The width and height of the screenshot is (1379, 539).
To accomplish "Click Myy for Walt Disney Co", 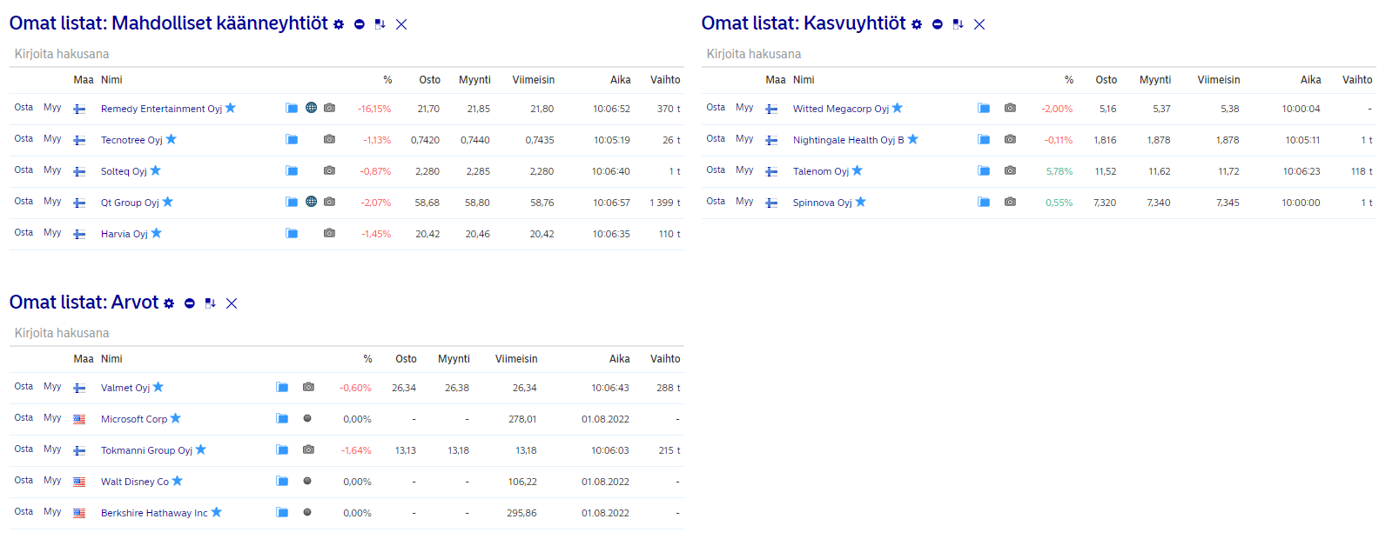I will tap(52, 481).
